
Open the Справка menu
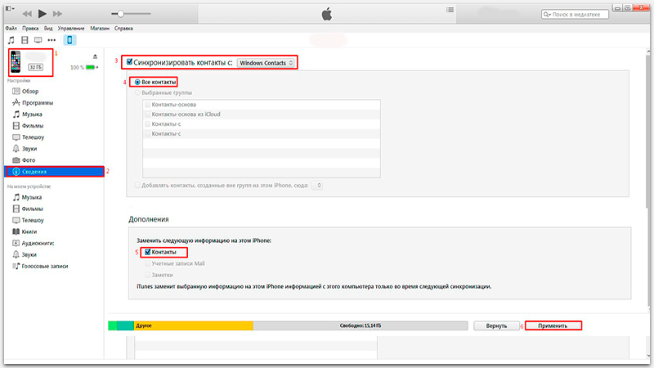tap(123, 29)
